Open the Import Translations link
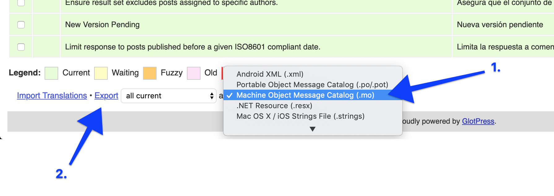 click(52, 96)
